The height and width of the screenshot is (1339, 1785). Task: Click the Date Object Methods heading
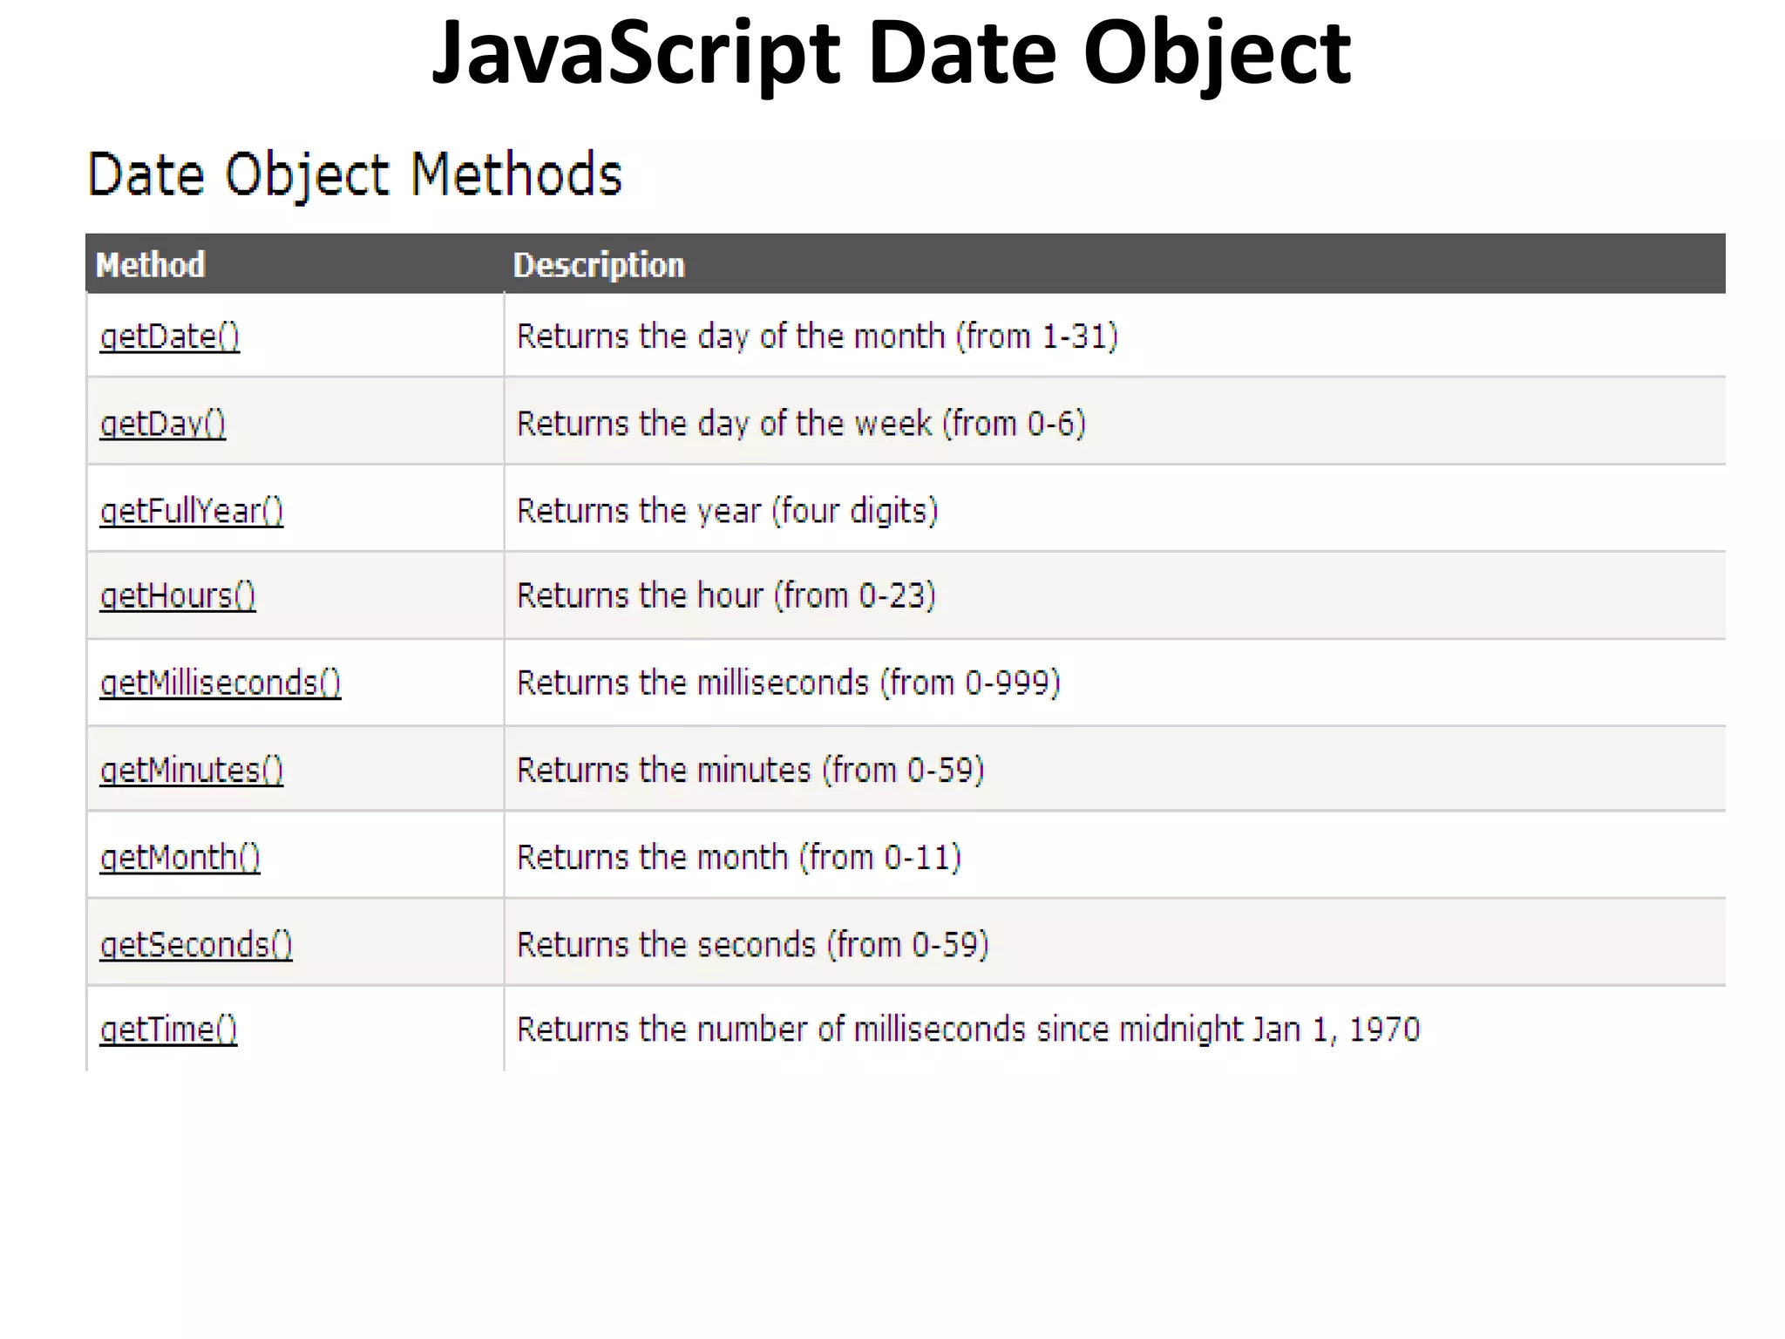pyautogui.click(x=355, y=174)
